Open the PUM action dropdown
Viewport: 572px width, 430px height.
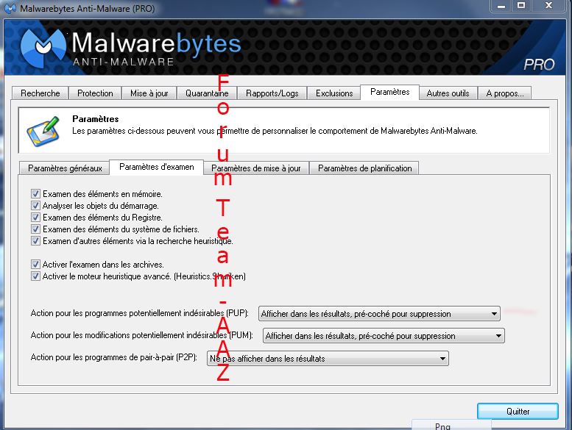click(x=384, y=336)
